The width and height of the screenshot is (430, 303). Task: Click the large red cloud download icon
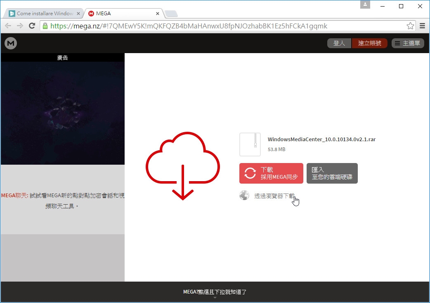(183, 166)
